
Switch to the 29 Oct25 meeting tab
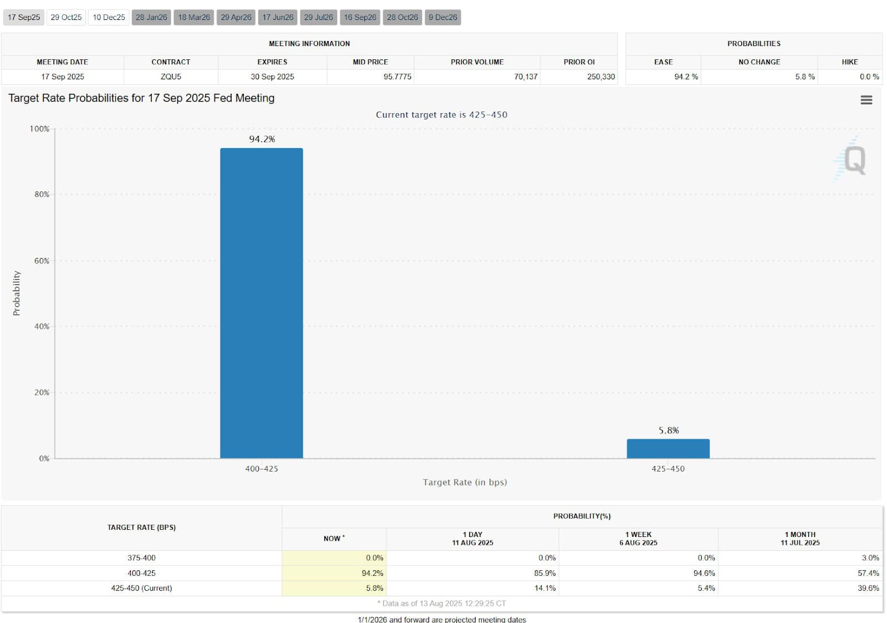[66, 17]
